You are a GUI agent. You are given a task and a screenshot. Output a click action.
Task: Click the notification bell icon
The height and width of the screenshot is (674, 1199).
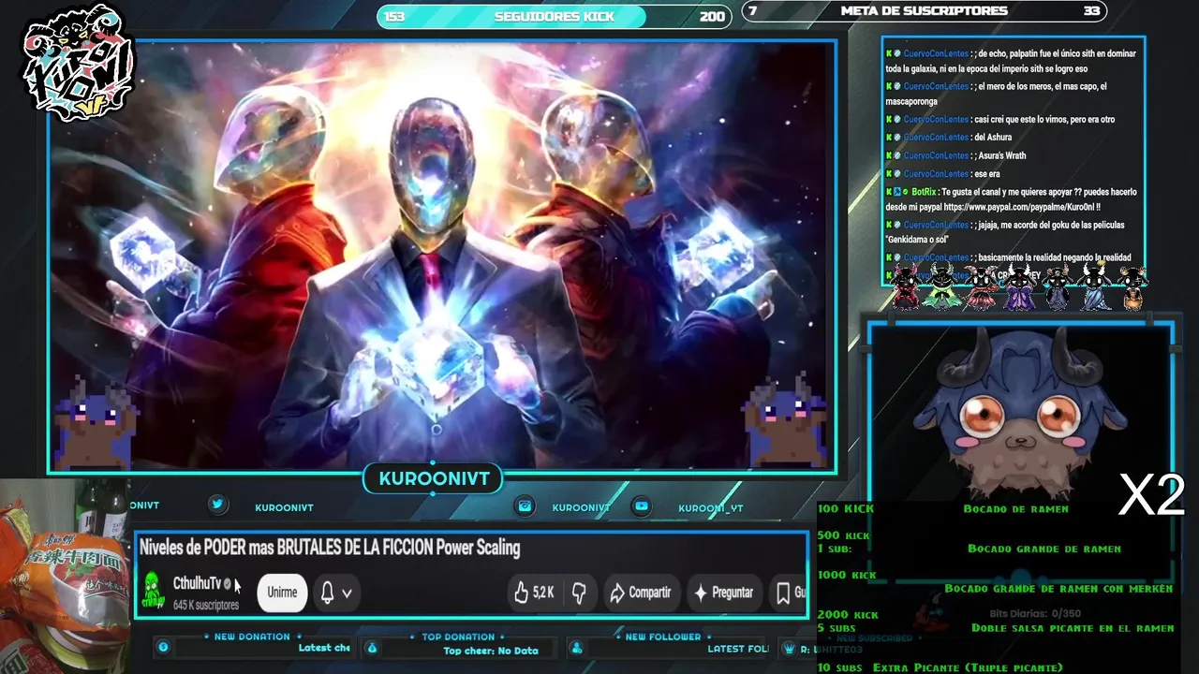[x=327, y=593]
